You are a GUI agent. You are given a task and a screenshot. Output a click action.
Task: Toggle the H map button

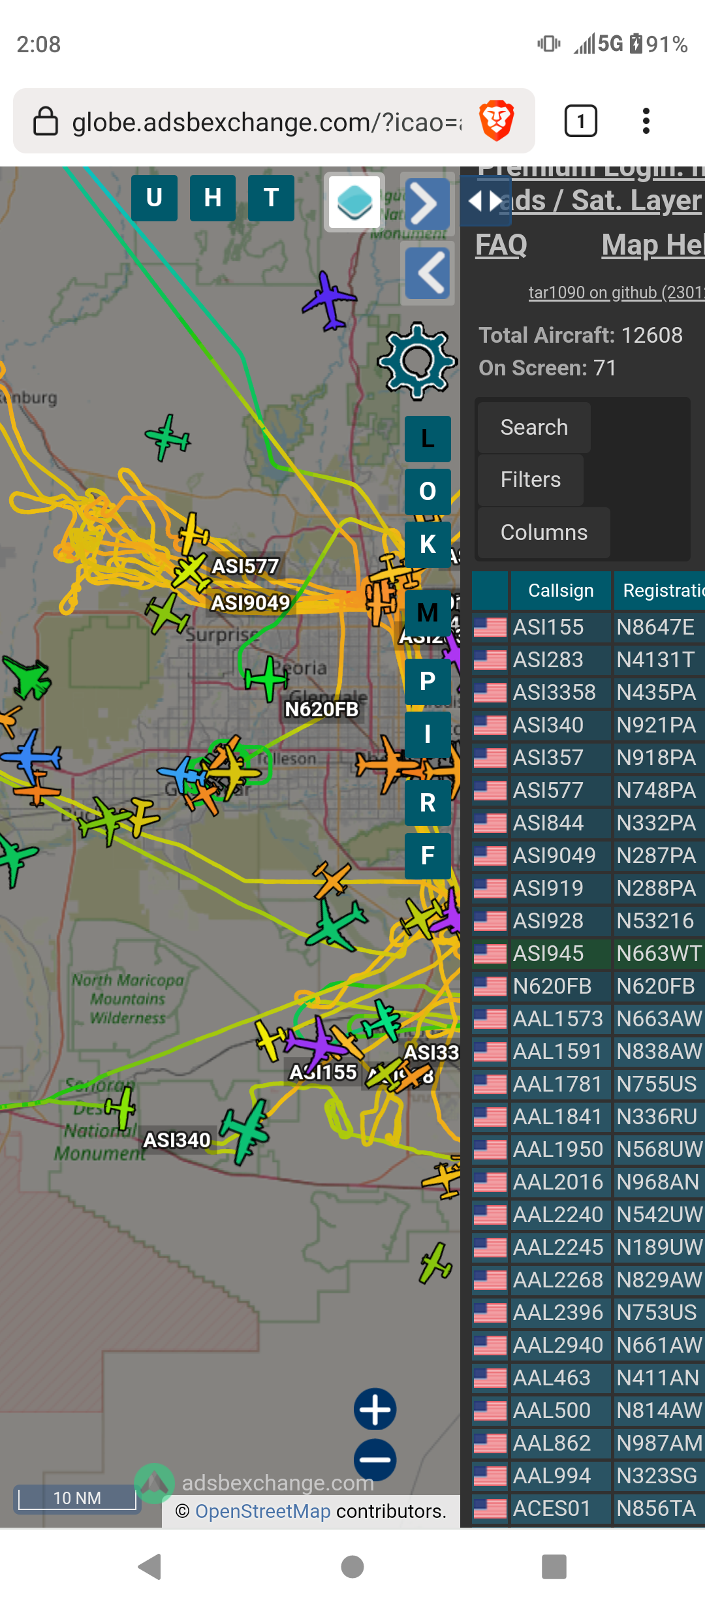click(x=213, y=198)
